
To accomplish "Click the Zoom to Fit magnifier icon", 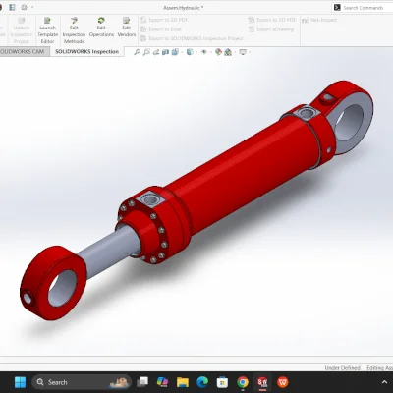I will point(137,52).
